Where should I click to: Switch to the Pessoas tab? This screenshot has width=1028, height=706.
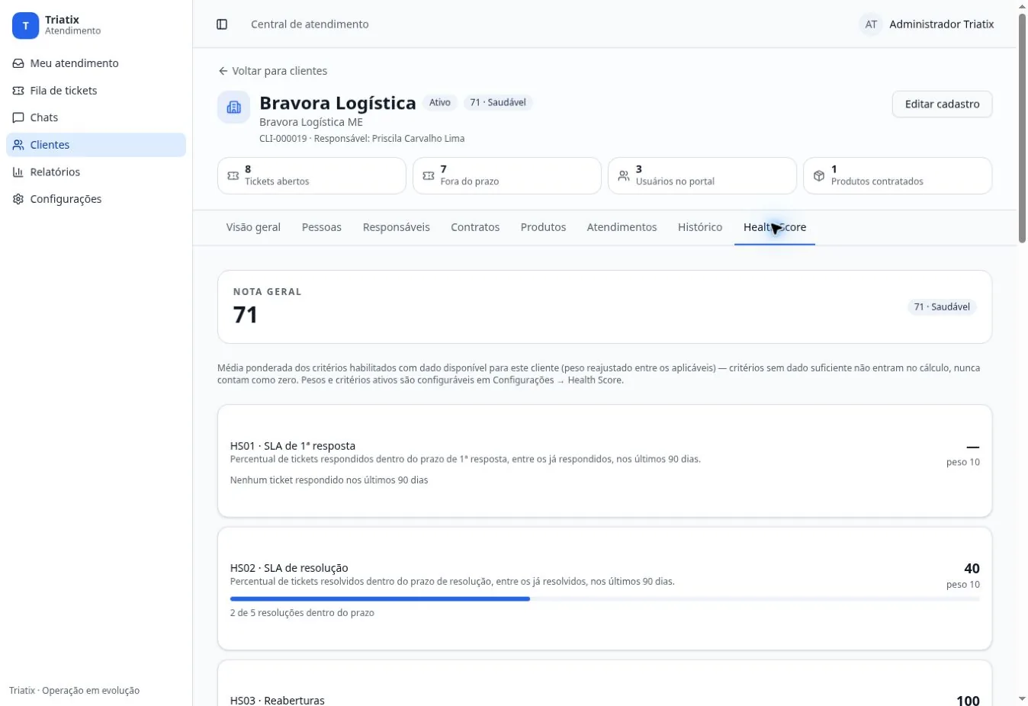(x=322, y=227)
